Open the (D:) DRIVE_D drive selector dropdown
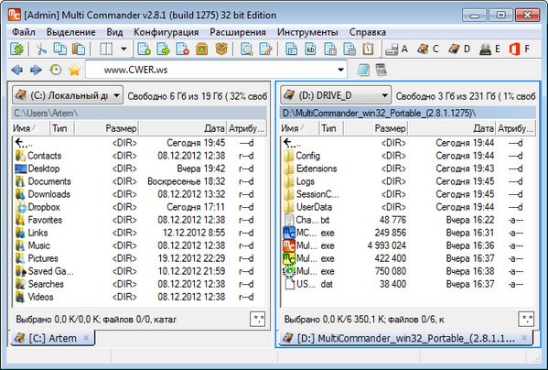The width and height of the screenshot is (548, 370). tap(336, 95)
